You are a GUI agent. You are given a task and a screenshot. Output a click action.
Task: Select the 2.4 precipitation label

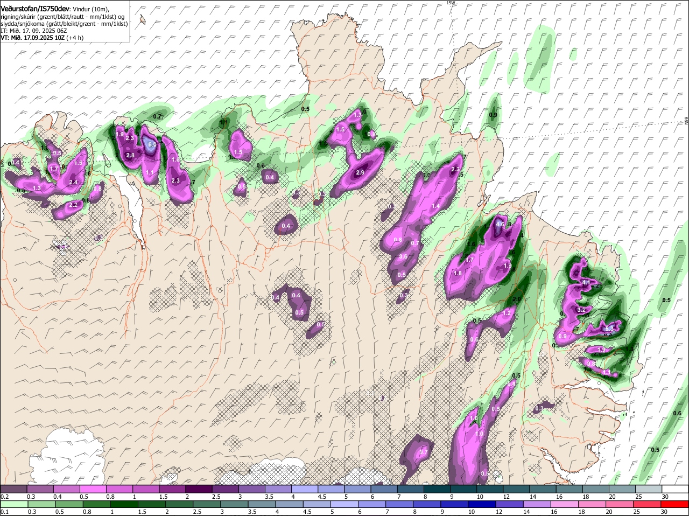pos(73,183)
